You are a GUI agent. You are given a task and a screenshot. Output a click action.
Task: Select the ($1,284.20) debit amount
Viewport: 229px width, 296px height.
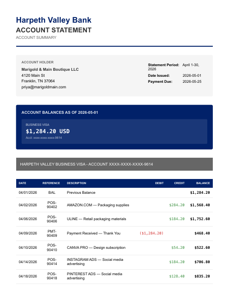click(151, 233)
